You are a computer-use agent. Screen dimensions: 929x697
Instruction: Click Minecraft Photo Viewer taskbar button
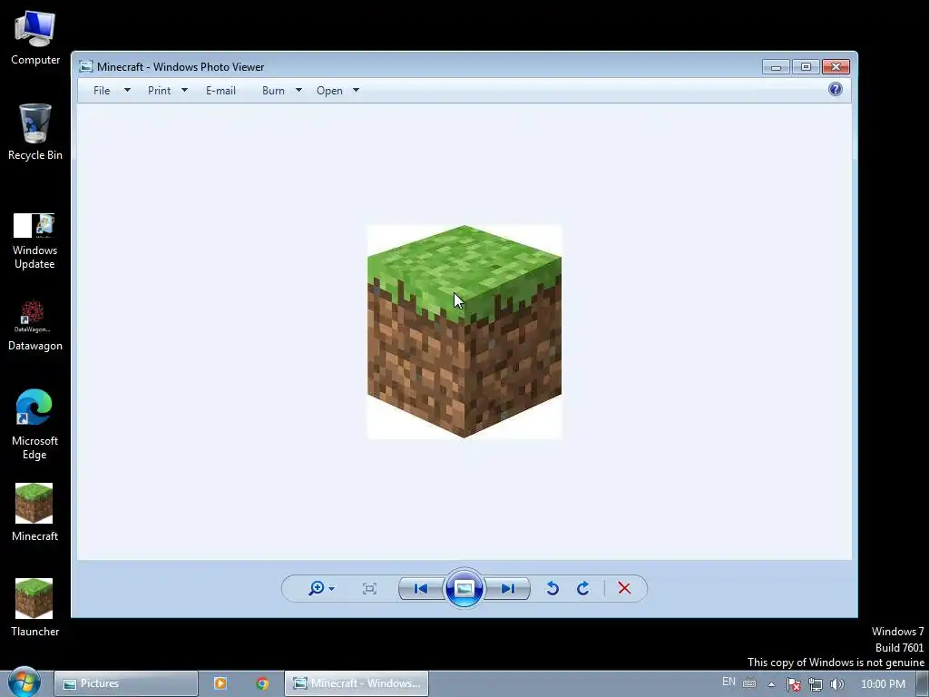click(x=356, y=683)
